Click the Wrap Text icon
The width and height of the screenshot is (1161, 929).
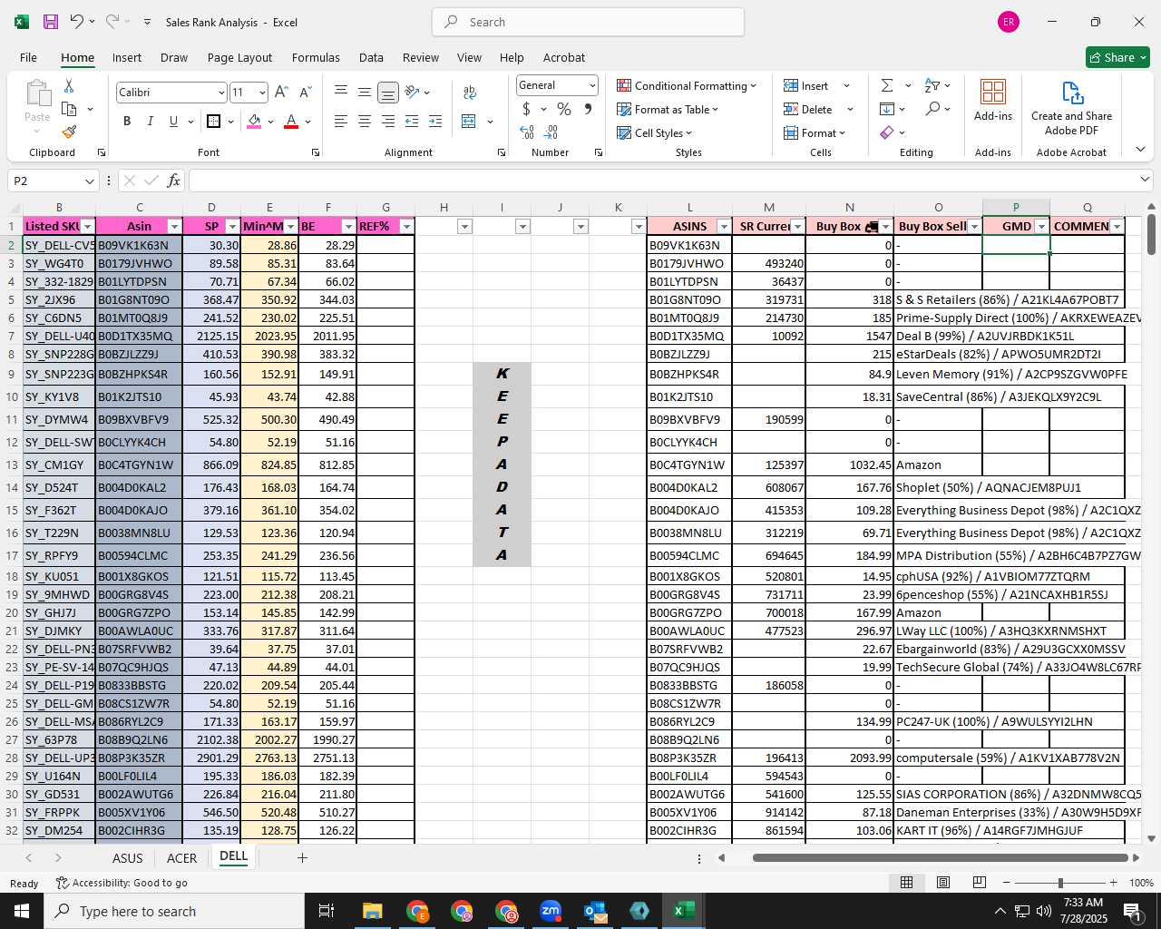(470, 93)
